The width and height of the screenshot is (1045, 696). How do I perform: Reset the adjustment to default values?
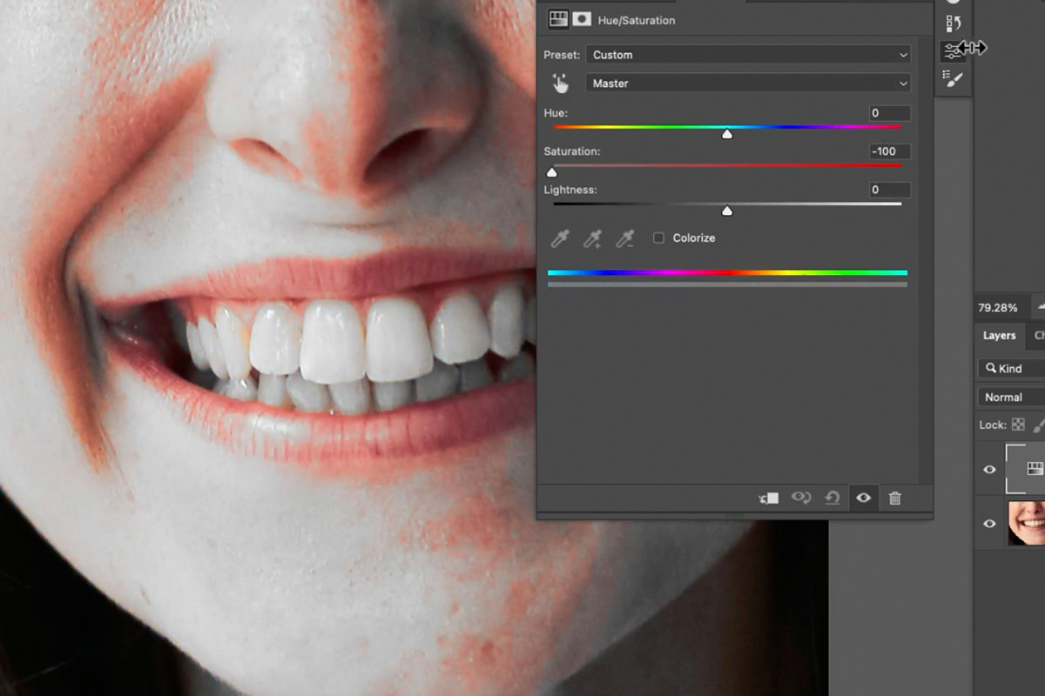[x=832, y=498]
